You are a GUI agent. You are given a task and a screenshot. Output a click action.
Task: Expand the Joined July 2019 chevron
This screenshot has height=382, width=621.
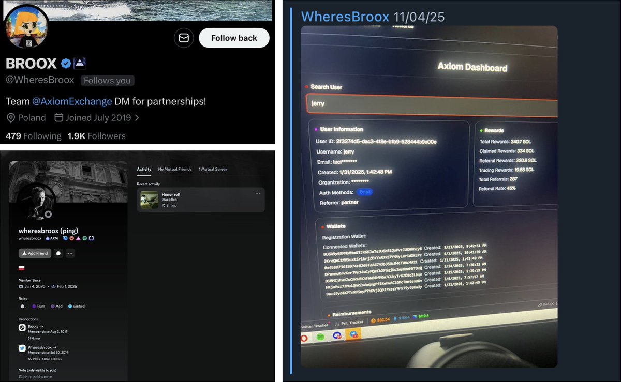tap(137, 118)
